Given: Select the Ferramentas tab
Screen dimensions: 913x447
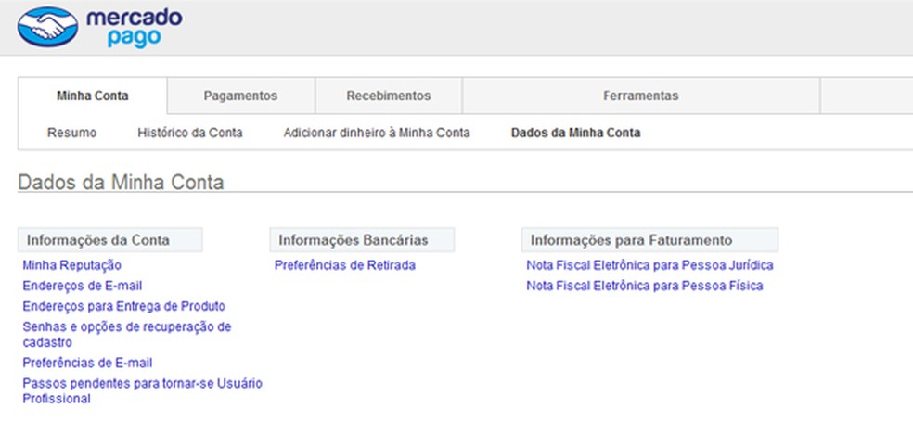Looking at the screenshot, I should click(640, 96).
